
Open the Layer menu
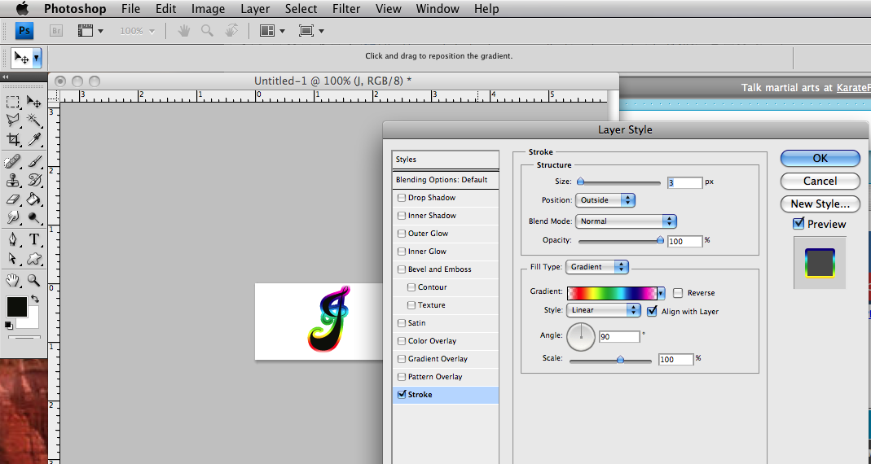click(x=255, y=9)
